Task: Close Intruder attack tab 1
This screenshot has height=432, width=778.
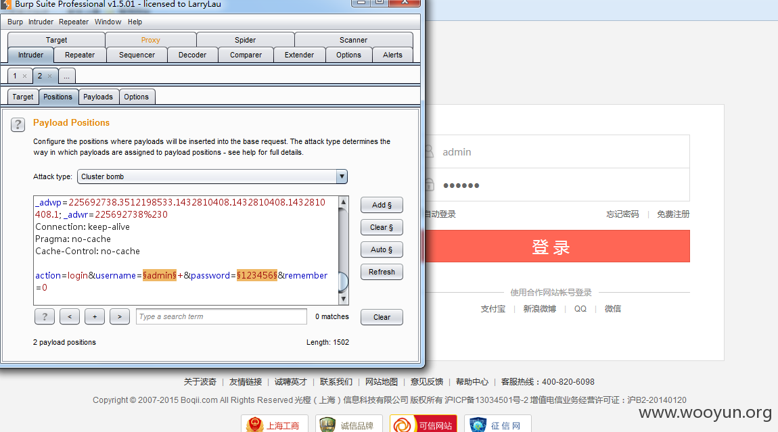Action: [24, 76]
